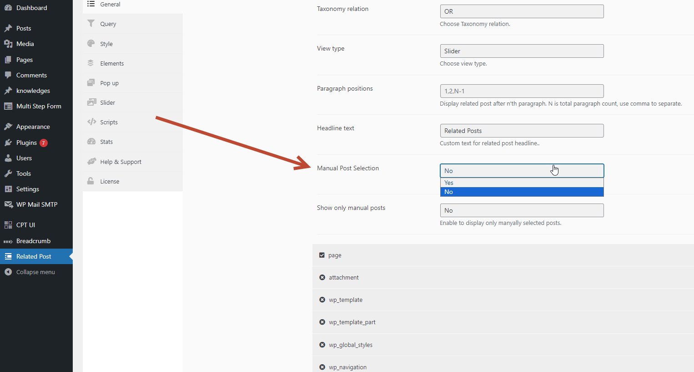Click the 'Custom text for related post headline' text
Screen dimensions: 694x372
pyautogui.click(x=489, y=143)
